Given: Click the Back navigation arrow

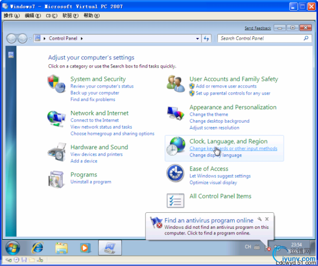Looking at the screenshot, I should point(12,38).
